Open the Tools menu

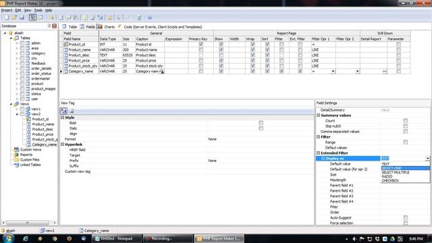pos(38,10)
